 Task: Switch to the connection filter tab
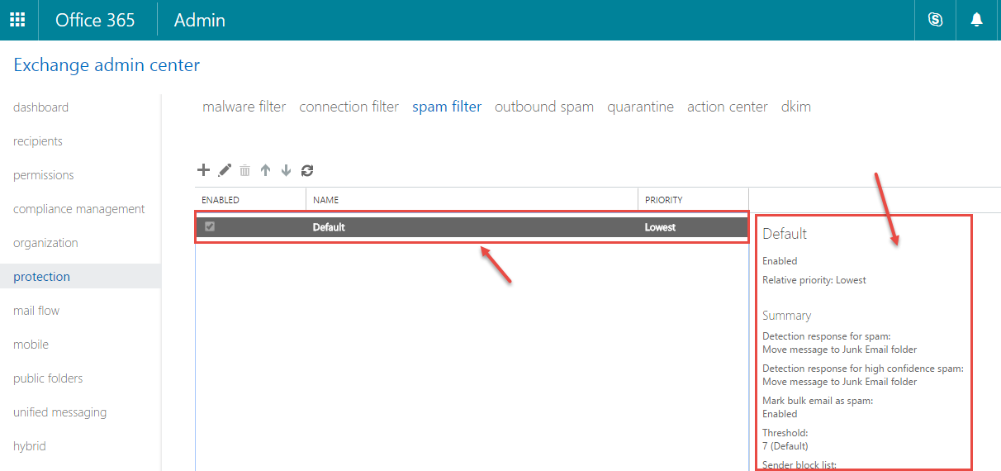click(349, 107)
